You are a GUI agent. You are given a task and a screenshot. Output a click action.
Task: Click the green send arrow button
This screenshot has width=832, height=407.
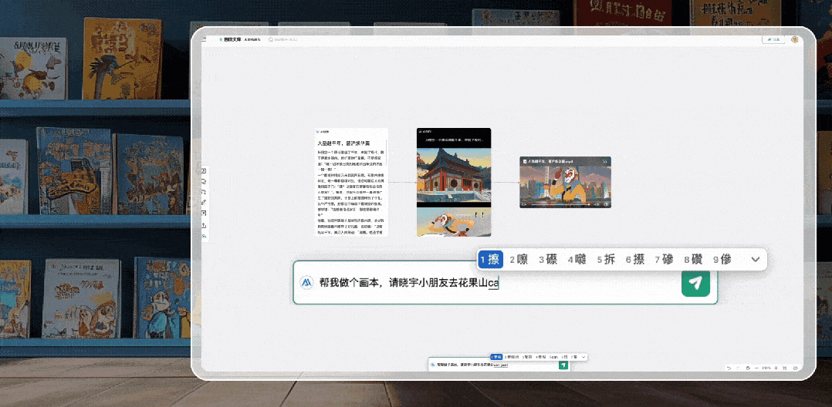[x=695, y=283]
